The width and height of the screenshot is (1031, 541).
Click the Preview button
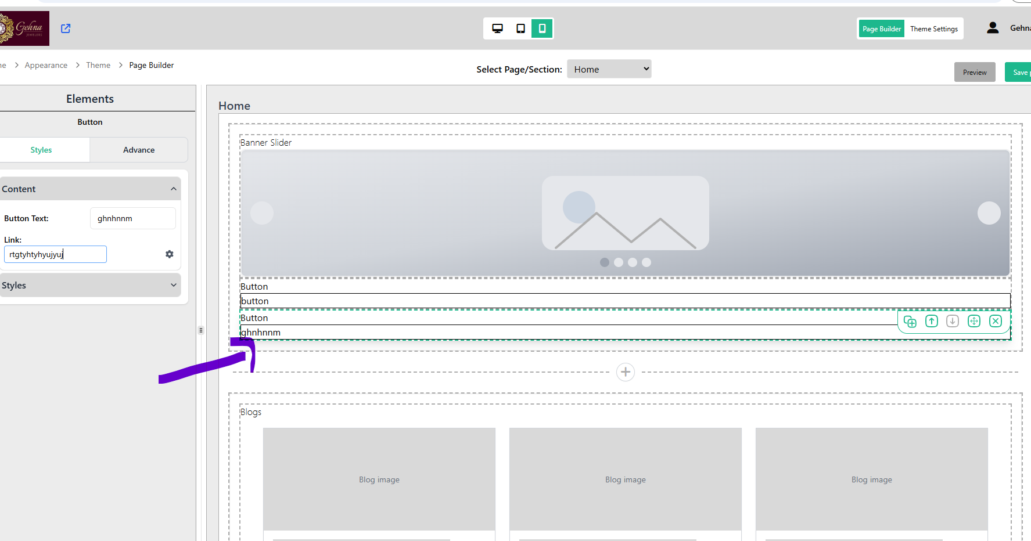pos(975,72)
